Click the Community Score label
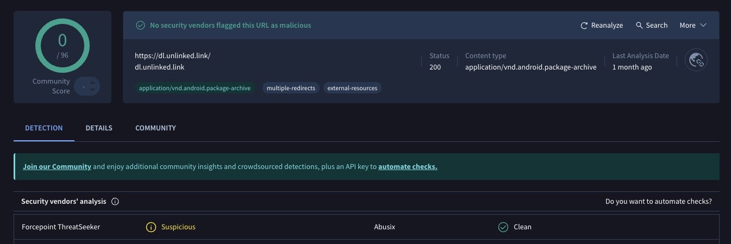731x244 pixels. click(51, 86)
